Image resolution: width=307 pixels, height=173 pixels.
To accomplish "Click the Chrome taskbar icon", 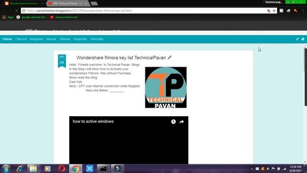I will (76, 169).
